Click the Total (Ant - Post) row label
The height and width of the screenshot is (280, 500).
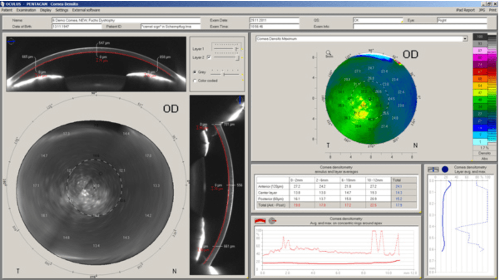272,205
